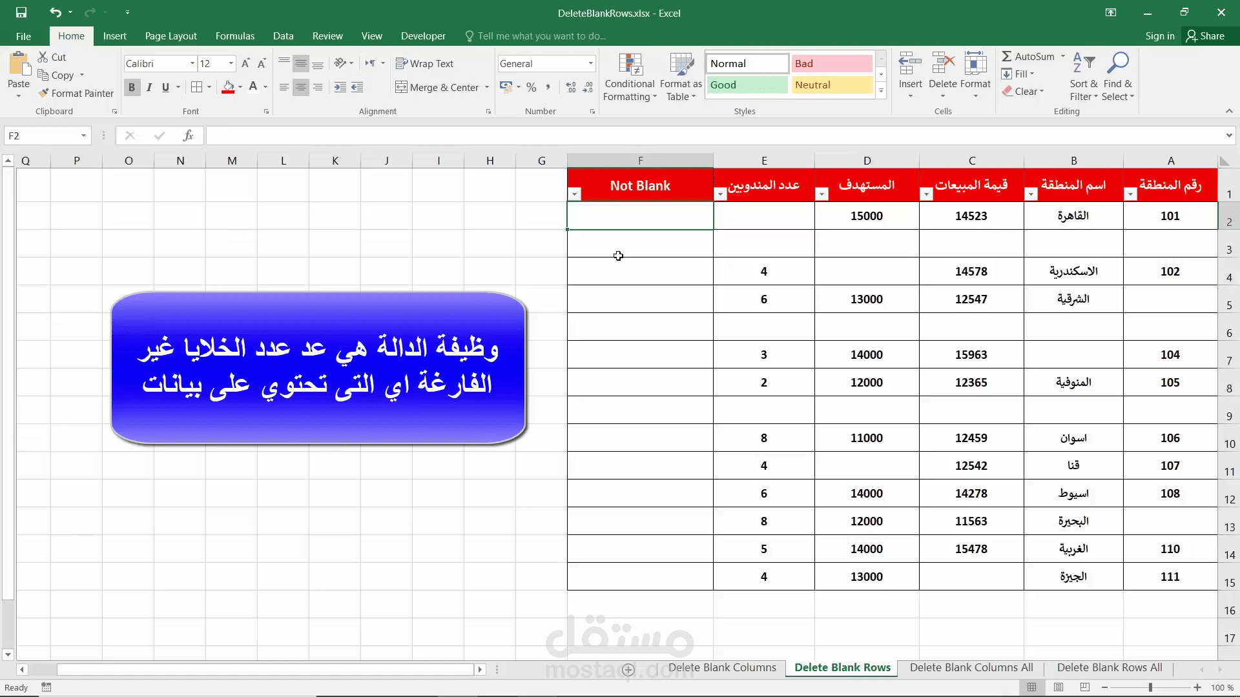The width and height of the screenshot is (1240, 697).
Task: Switch to Delete Blank Columns sheet tab
Action: click(x=721, y=668)
